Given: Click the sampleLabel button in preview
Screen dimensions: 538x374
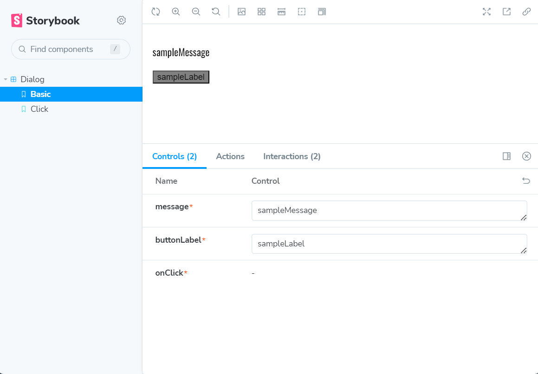Looking at the screenshot, I should pyautogui.click(x=181, y=77).
